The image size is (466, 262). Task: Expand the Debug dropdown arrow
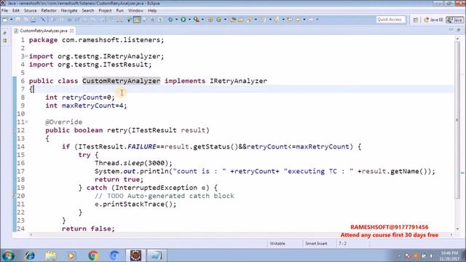tap(176, 20)
